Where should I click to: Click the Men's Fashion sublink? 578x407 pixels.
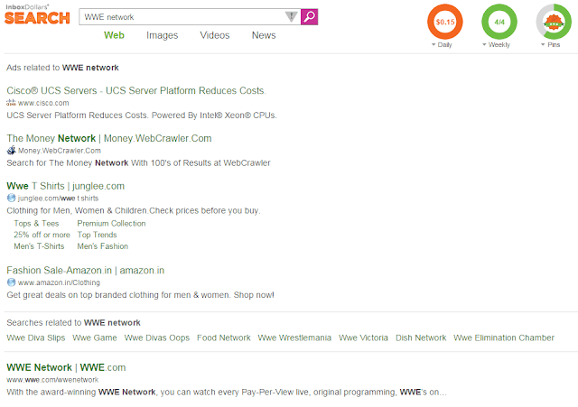103,246
